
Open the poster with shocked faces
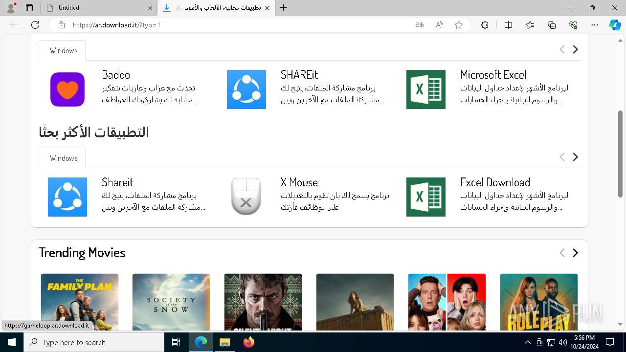tap(447, 302)
